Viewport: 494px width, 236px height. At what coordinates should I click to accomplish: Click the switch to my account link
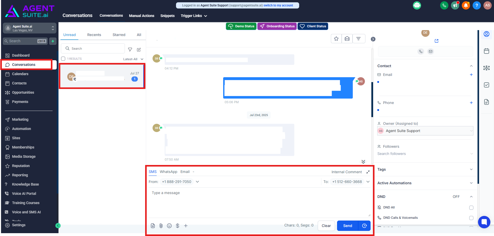pyautogui.click(x=278, y=5)
